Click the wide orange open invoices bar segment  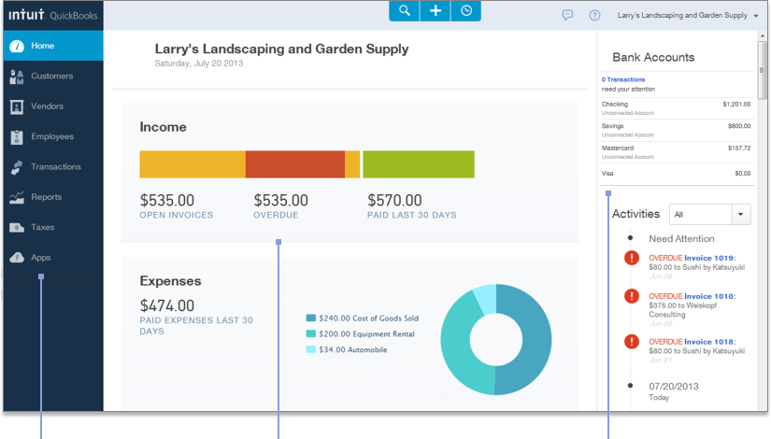tap(193, 164)
